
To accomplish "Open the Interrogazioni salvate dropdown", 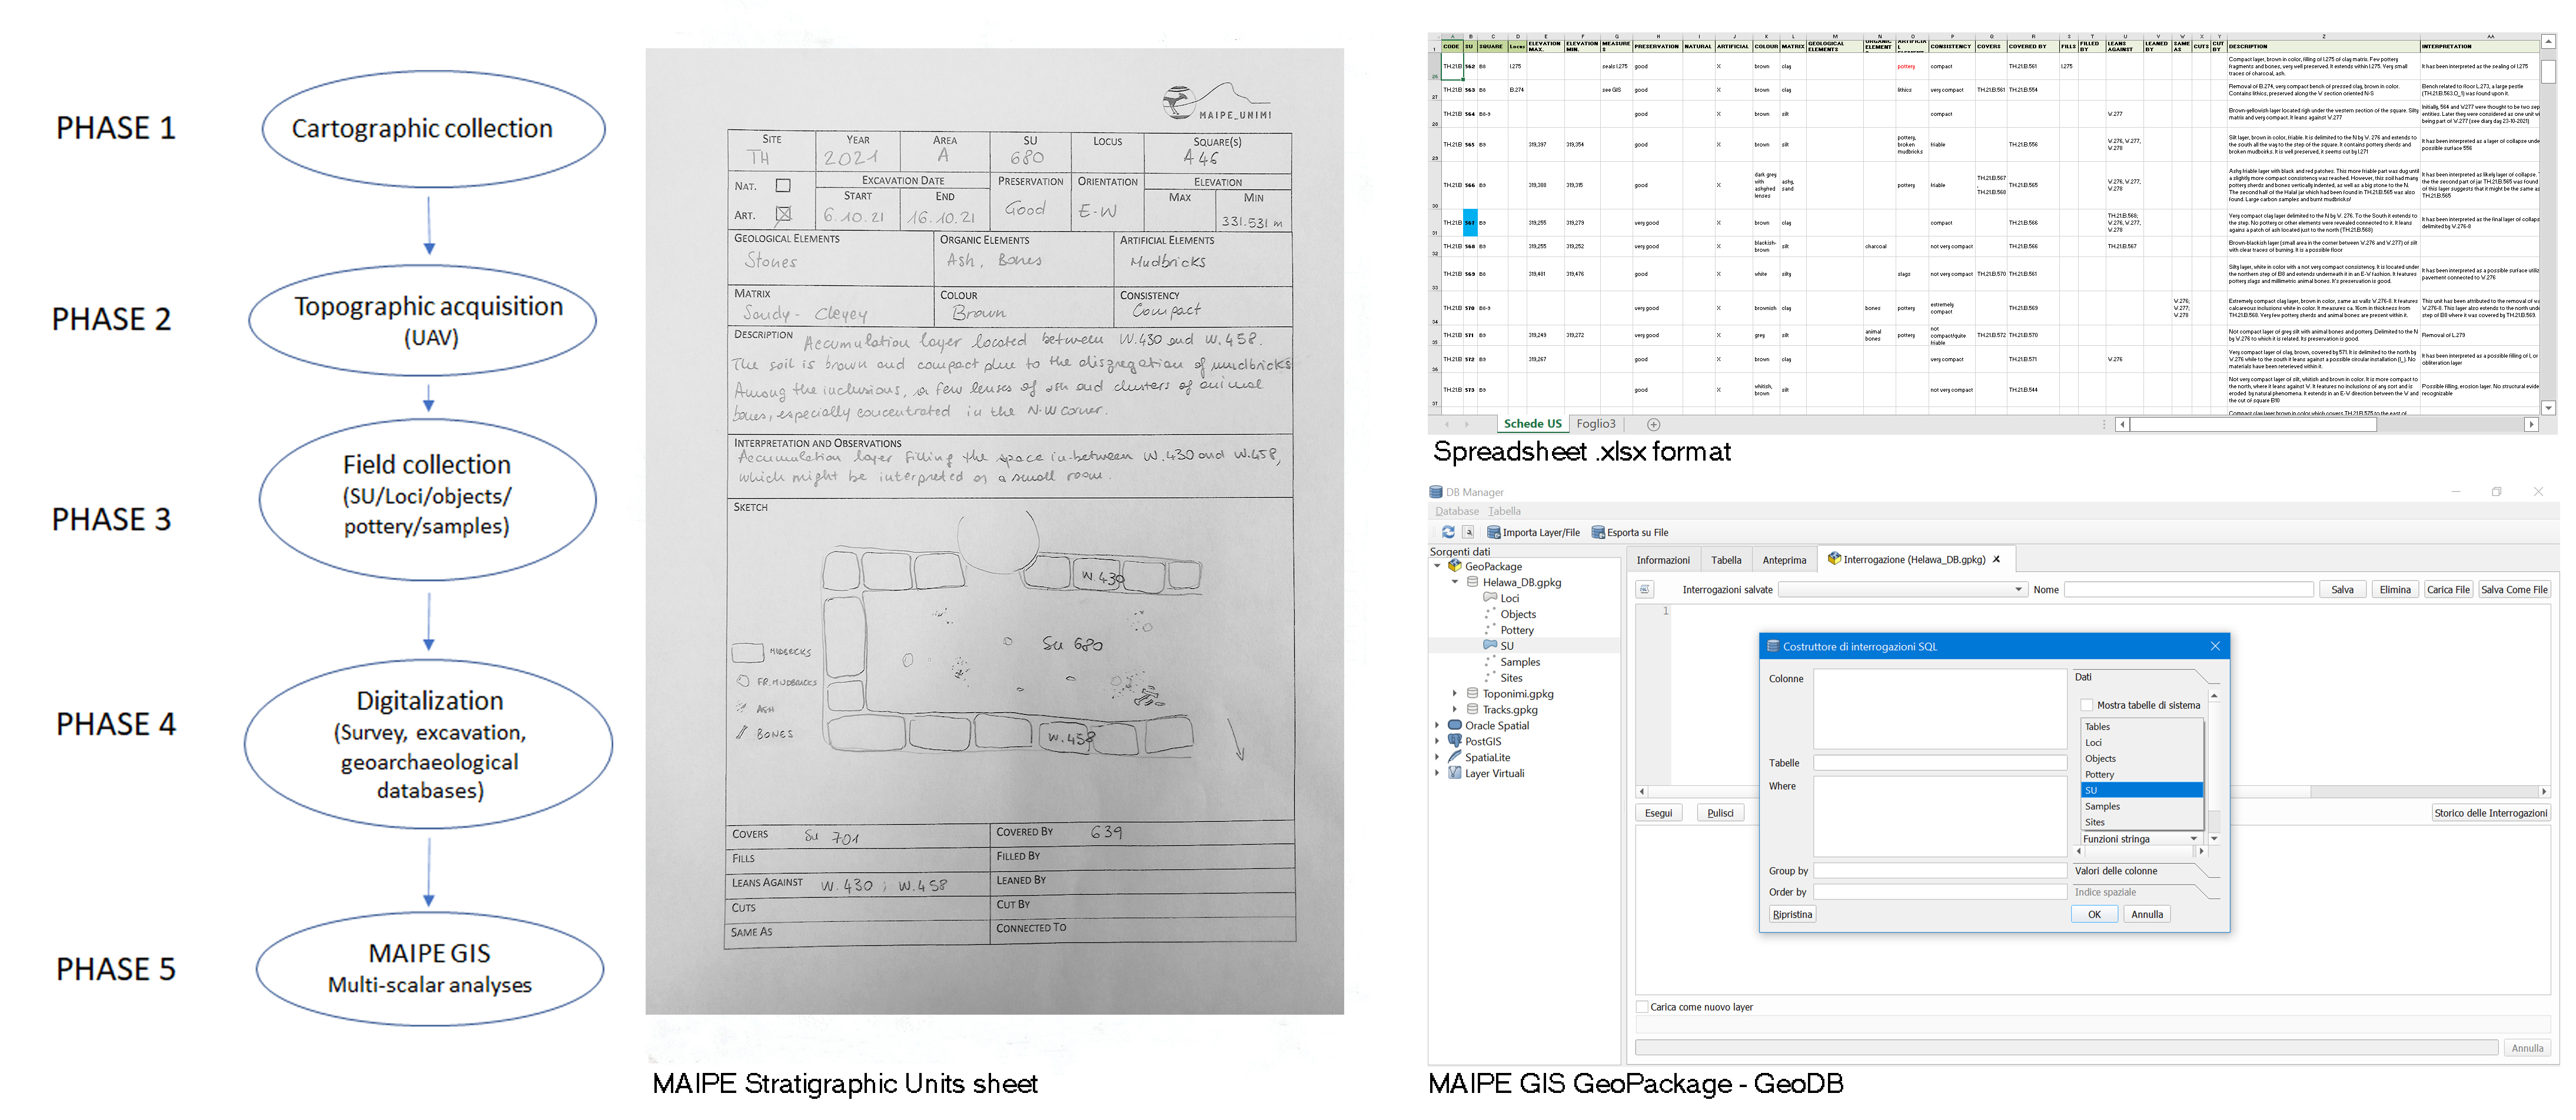I will [x=1902, y=589].
